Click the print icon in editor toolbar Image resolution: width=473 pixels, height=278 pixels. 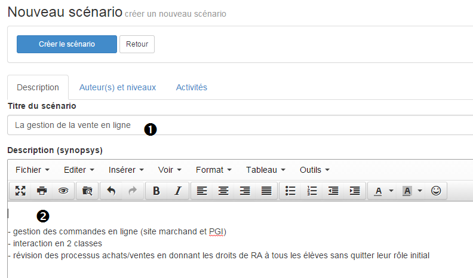(x=42, y=191)
